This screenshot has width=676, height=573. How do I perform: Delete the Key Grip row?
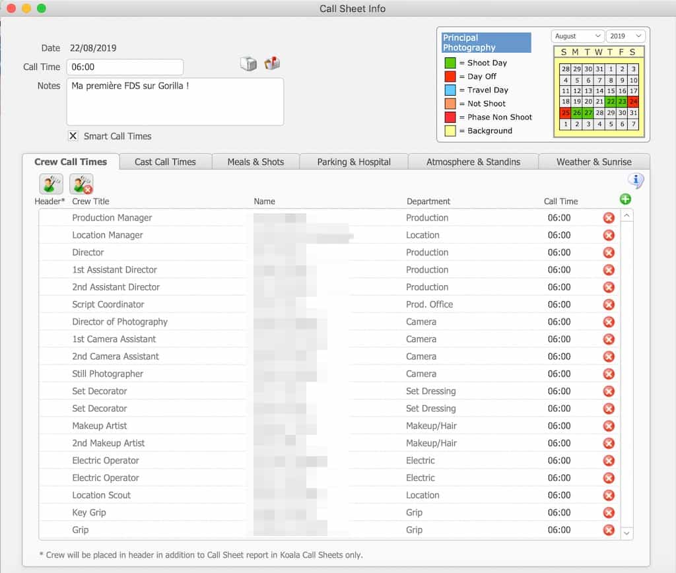[609, 513]
